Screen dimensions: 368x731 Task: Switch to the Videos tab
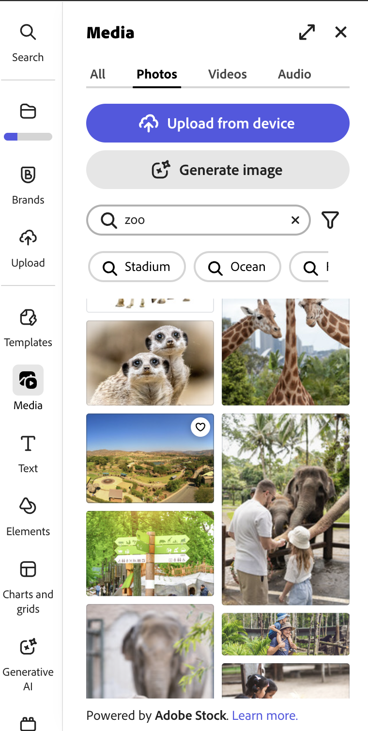click(x=228, y=74)
